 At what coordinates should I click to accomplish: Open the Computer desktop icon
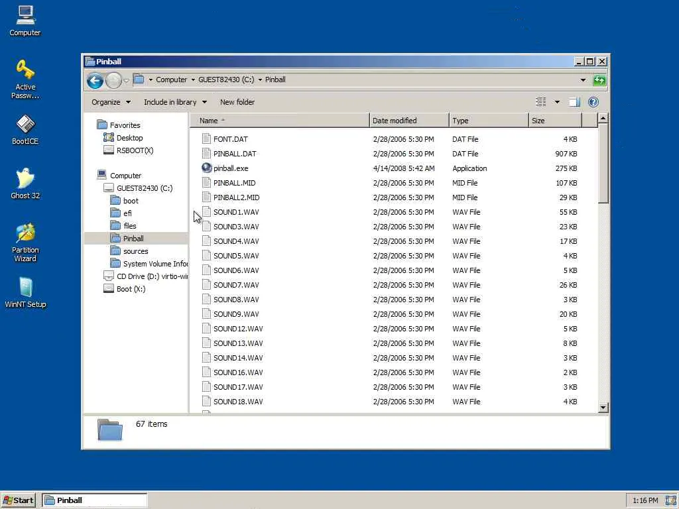point(25,21)
